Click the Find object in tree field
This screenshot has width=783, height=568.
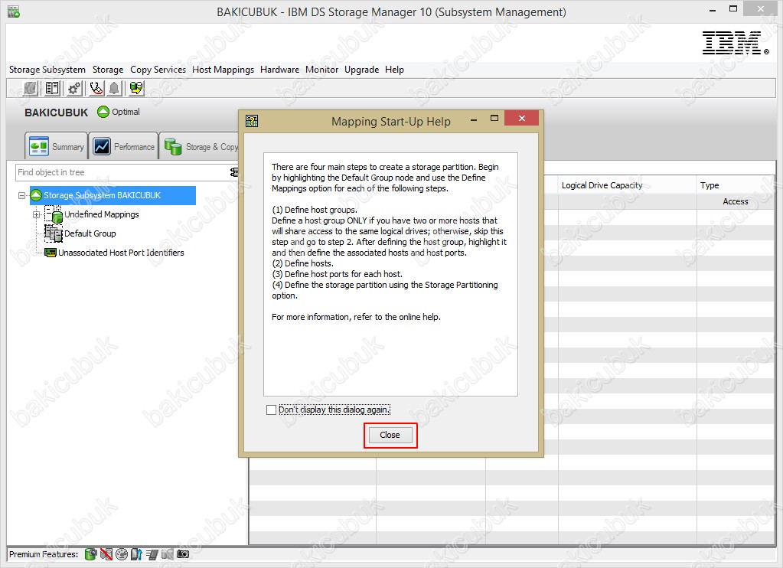tap(122, 173)
